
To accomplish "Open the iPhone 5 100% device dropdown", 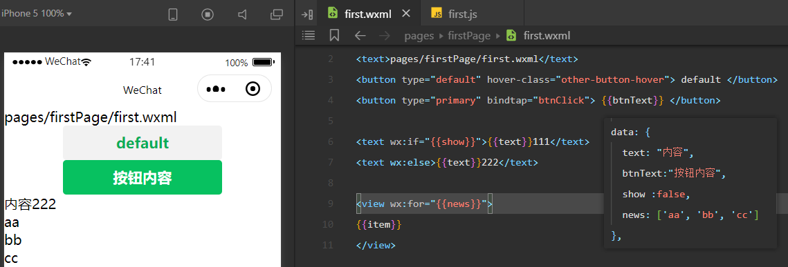I will pyautogui.click(x=36, y=14).
